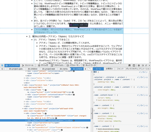Expand the expandButton anchor node
This screenshot has width=151, height=132.
coord(28,127)
